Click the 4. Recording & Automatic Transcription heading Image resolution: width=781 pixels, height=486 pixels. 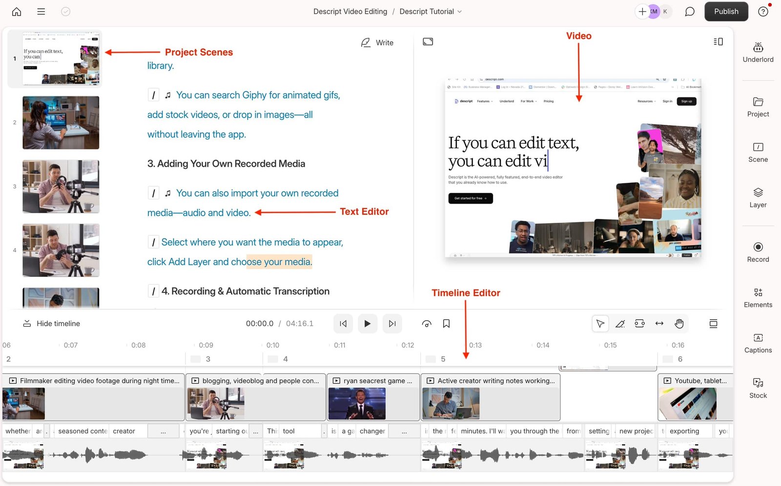[x=246, y=292]
